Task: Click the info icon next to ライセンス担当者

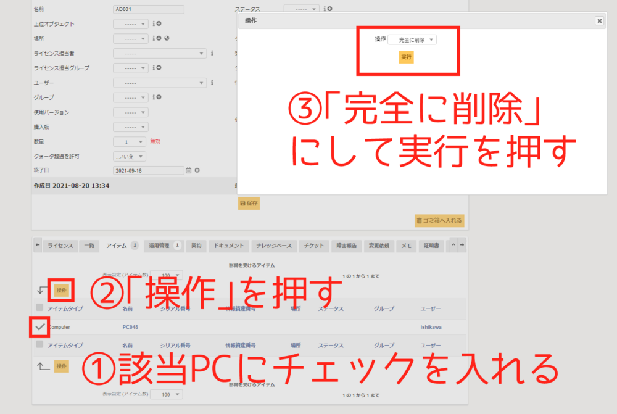Action: pos(212,54)
